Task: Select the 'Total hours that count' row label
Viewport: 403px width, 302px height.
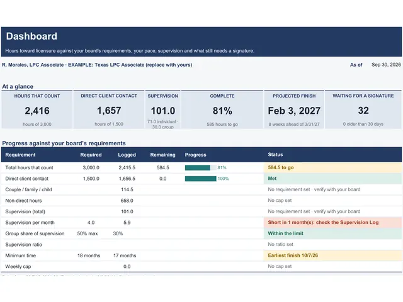Action: tap(29, 168)
